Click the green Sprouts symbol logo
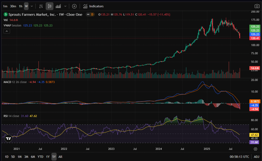Viewport: 262px width, 161px height. 6,15
